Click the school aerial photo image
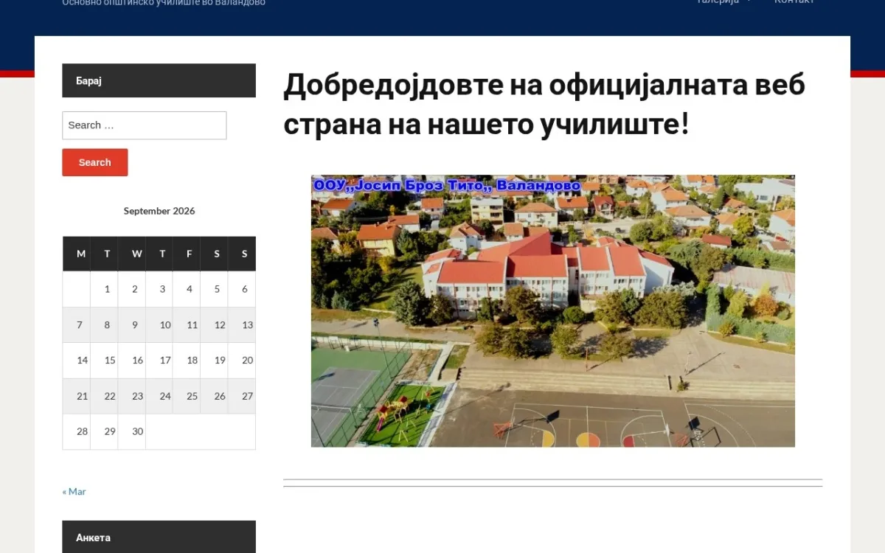 click(552, 310)
